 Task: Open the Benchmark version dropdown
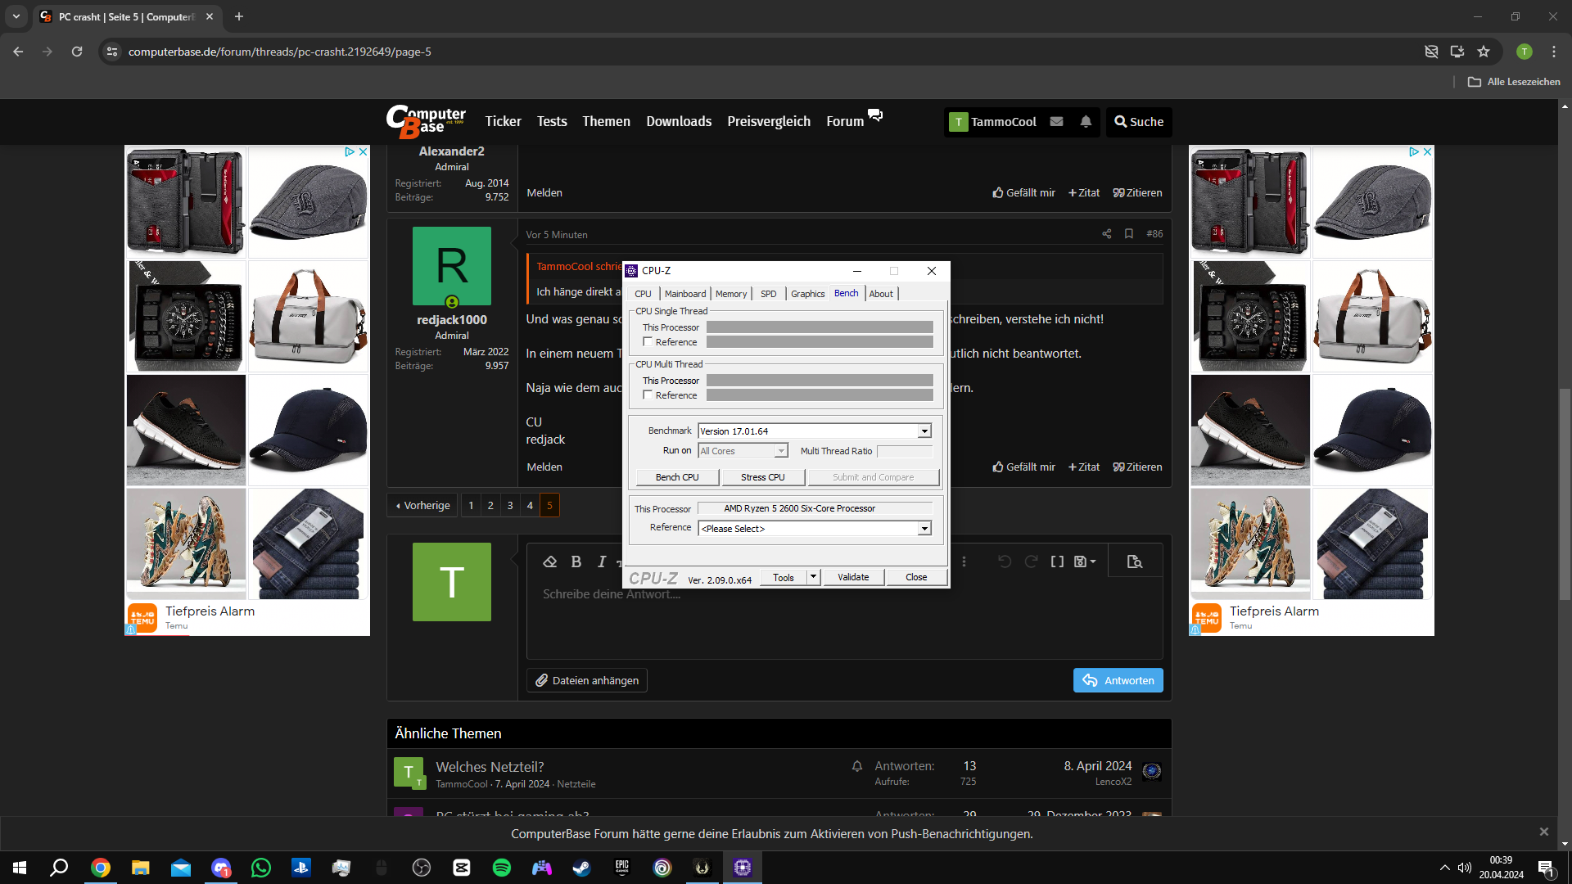click(x=924, y=431)
